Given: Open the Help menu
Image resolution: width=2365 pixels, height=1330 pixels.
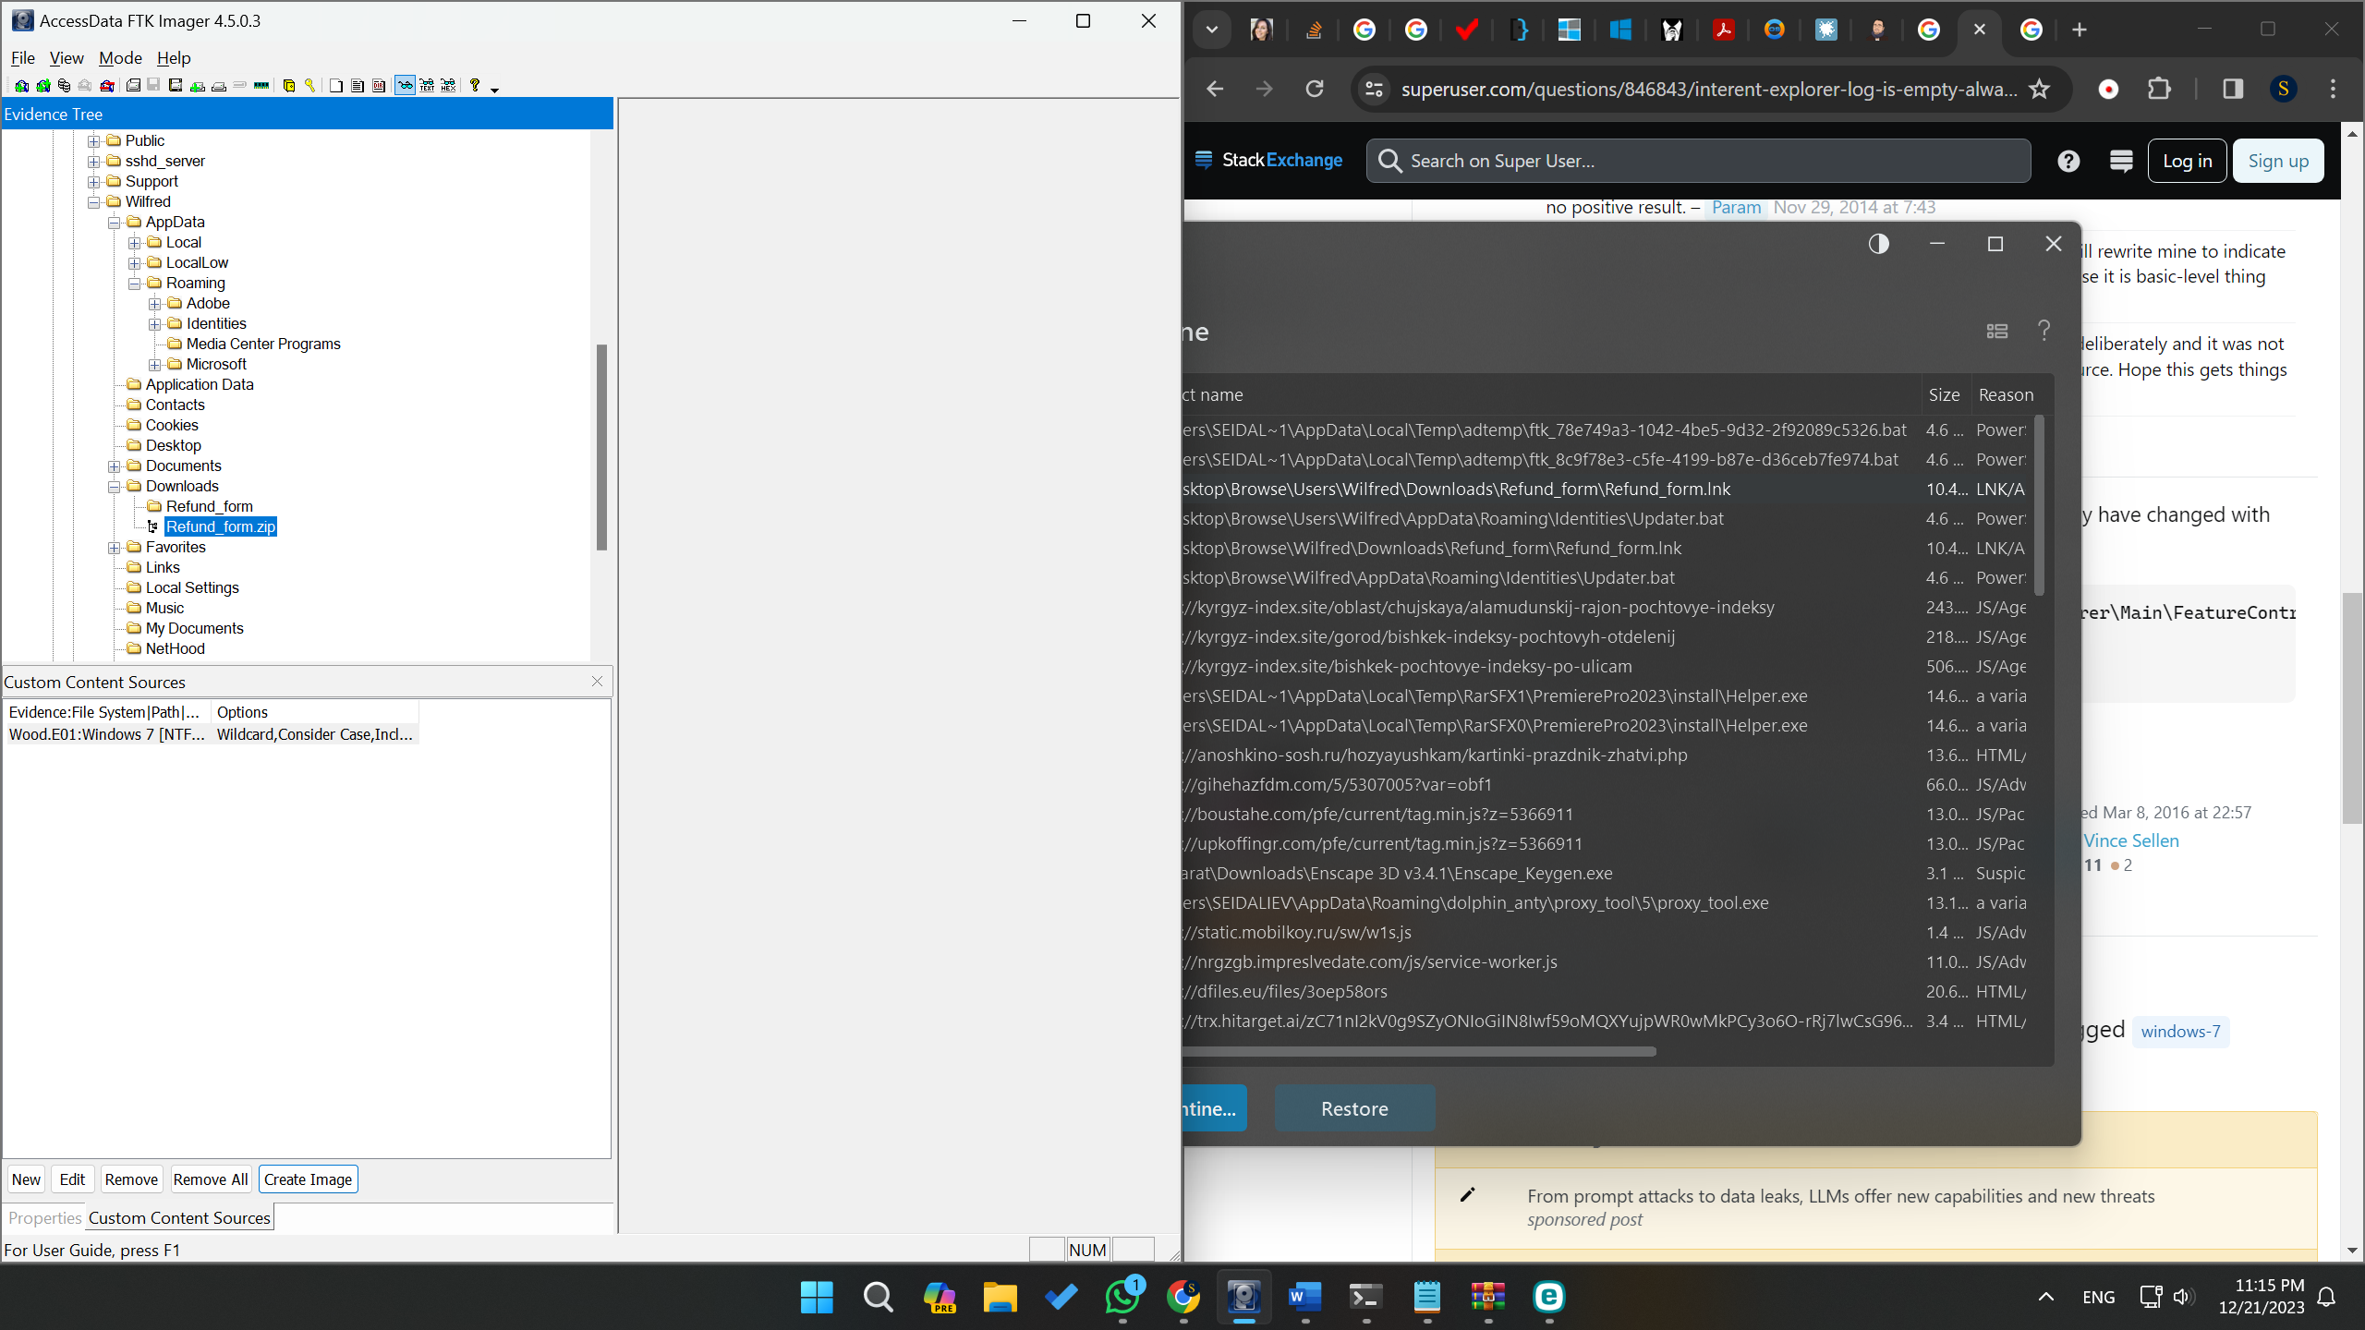Looking at the screenshot, I should 174,58.
